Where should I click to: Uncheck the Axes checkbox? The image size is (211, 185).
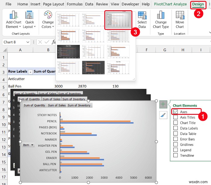tap(175, 112)
